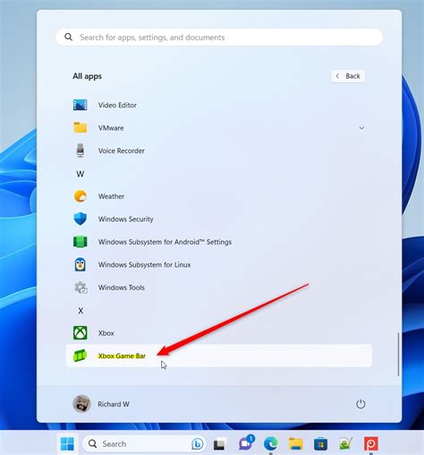Click the magnifier icon in Start search

(x=69, y=37)
